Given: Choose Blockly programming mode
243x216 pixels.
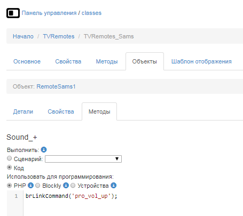Looking at the screenshot, I should pyautogui.click(x=37, y=186).
